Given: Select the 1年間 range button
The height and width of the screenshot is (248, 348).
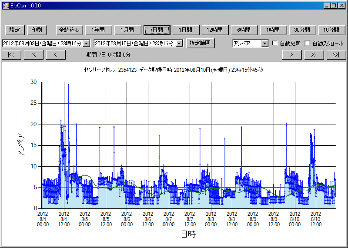Looking at the screenshot, I should click(x=99, y=30).
